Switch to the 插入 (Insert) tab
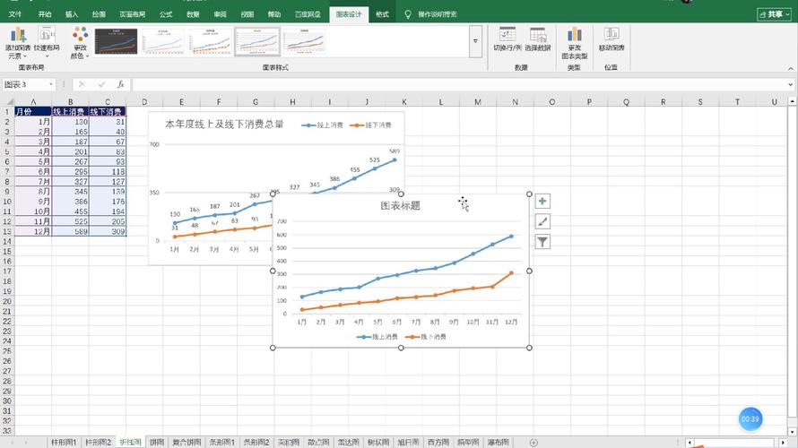Screen dimensions: 798x448 tap(72, 14)
